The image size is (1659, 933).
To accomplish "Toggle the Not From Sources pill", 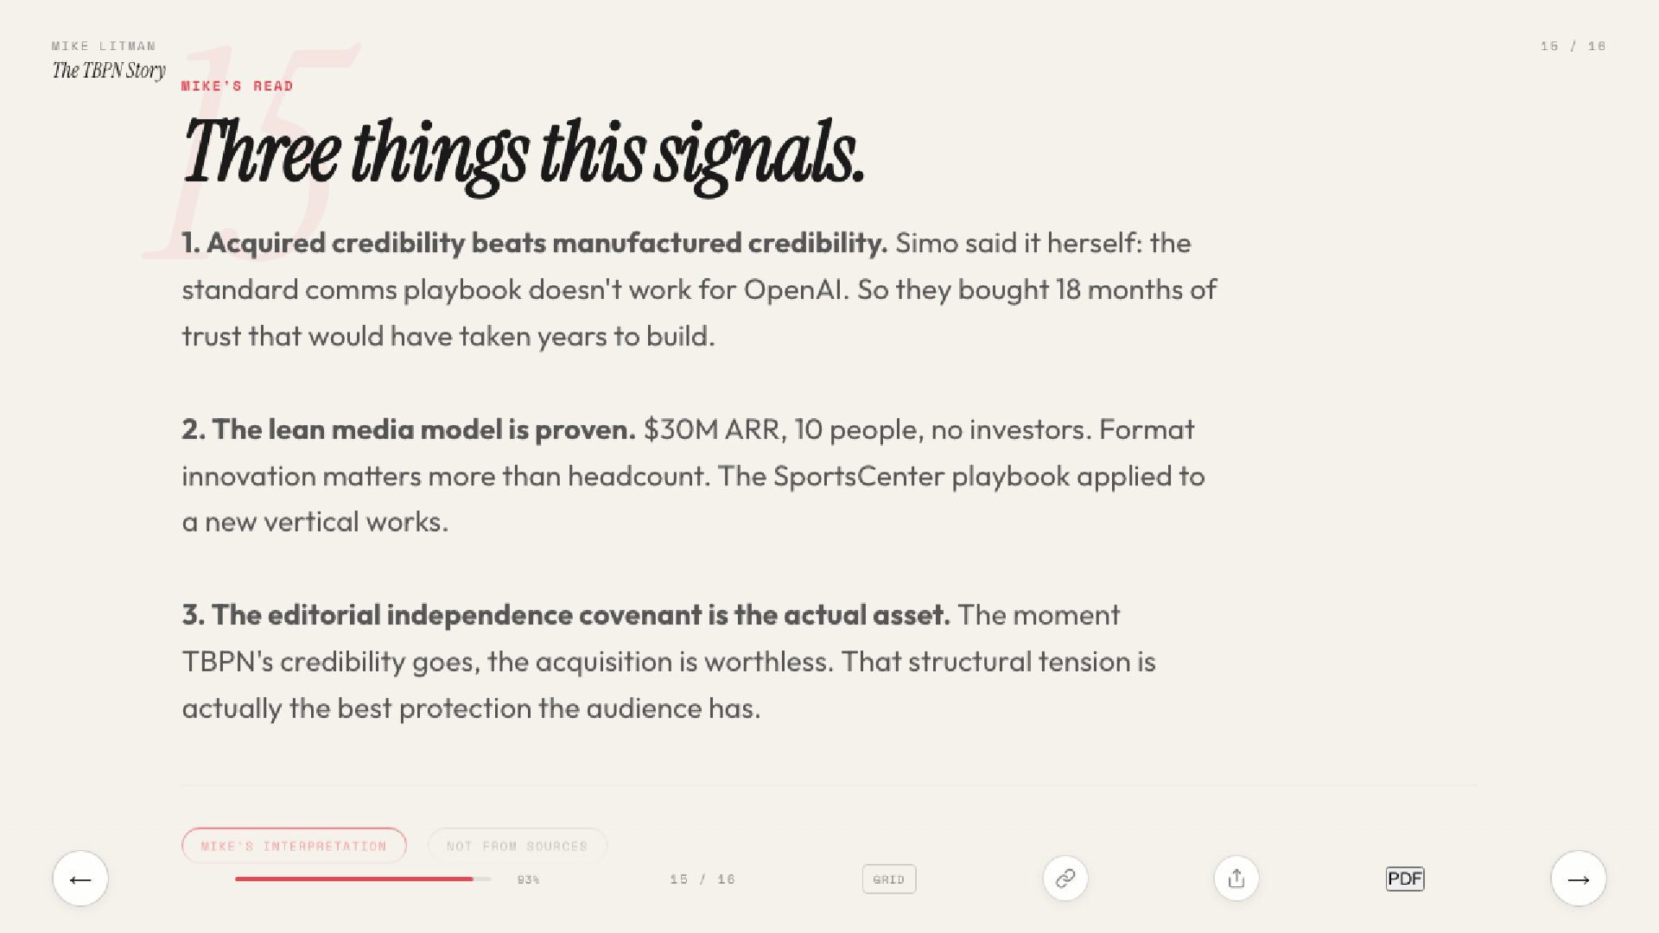I will point(517,846).
